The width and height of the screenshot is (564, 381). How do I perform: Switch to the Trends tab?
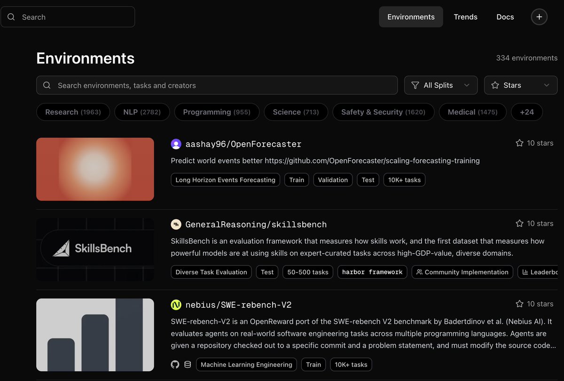(x=465, y=17)
